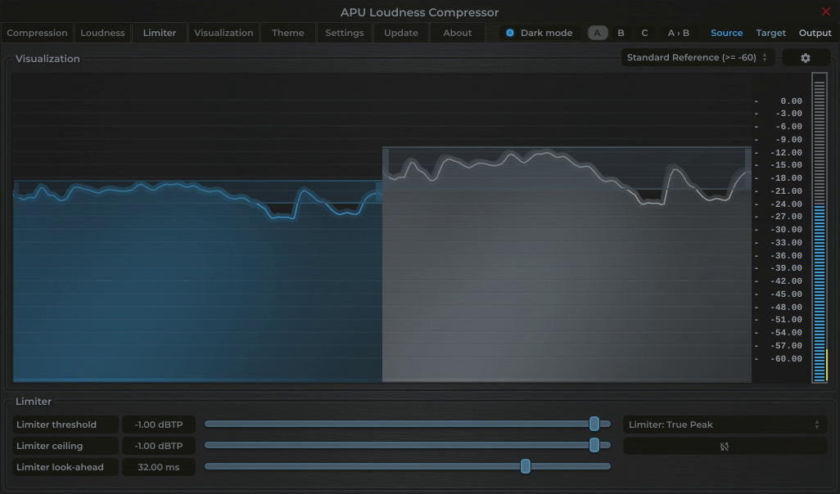
Task: Switch to the Source metering view
Action: (726, 33)
